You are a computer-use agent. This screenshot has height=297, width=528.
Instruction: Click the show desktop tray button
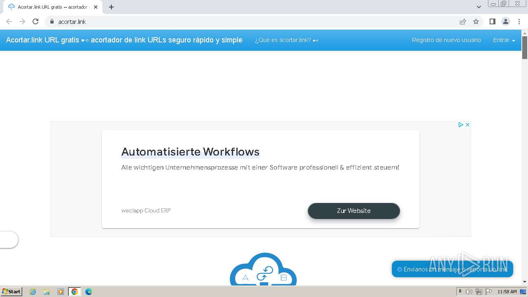523,292
